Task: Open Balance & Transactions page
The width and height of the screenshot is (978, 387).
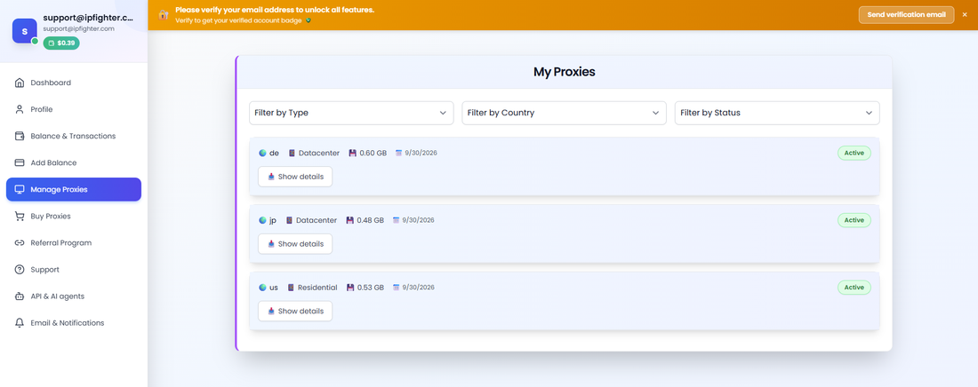Action: click(74, 136)
